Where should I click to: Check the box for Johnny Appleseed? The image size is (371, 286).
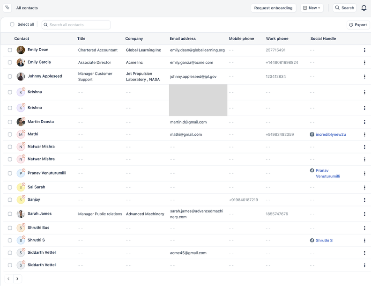(x=10, y=77)
